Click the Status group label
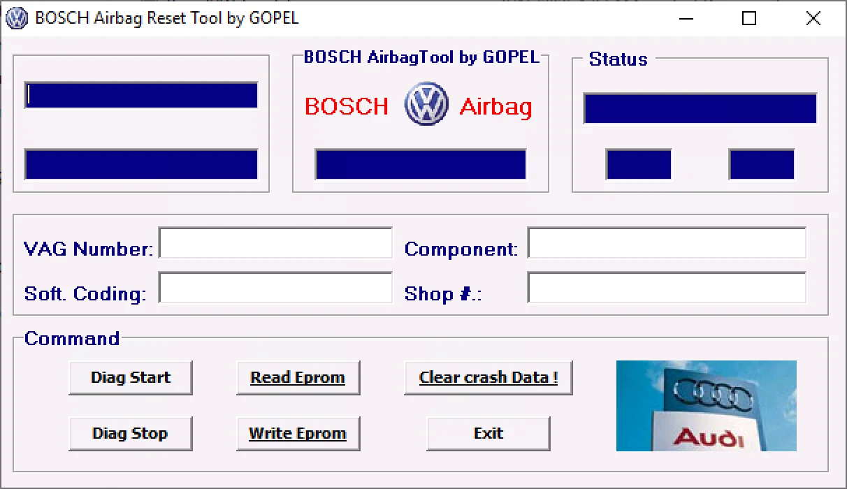 point(618,59)
